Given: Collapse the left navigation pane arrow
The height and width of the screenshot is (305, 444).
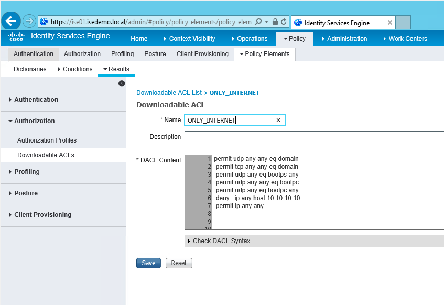Looking at the screenshot, I should pyautogui.click(x=122, y=83).
